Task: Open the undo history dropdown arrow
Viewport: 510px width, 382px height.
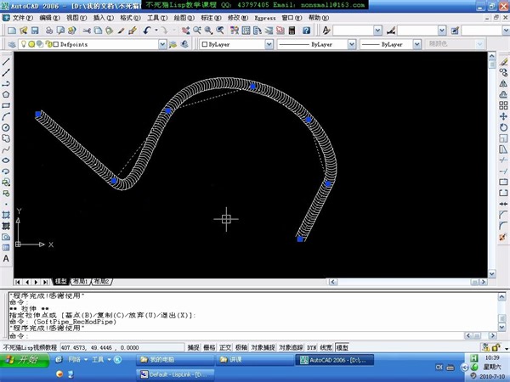Action: [x=156, y=31]
